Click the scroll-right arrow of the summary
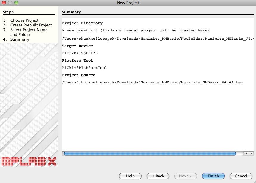 (251, 153)
